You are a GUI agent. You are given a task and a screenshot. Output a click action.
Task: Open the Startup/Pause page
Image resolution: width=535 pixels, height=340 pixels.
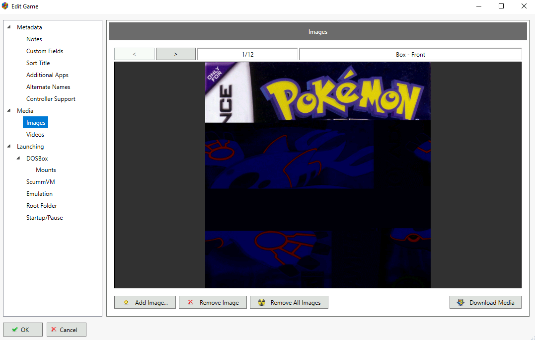[x=45, y=218]
